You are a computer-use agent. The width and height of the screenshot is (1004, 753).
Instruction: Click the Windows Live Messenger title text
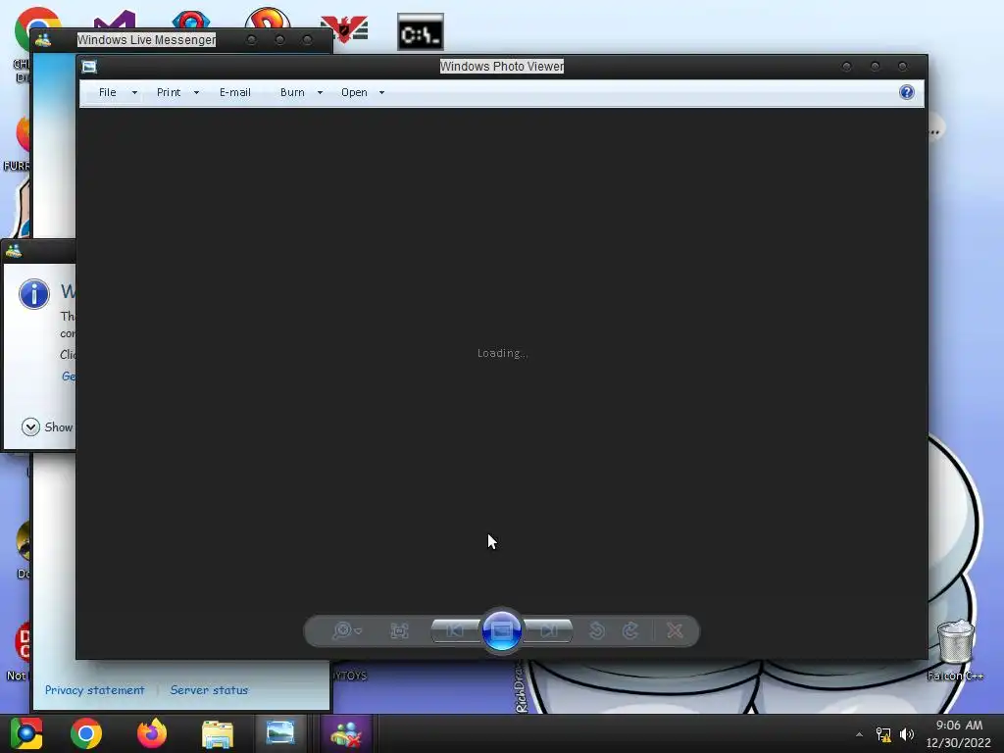(x=146, y=39)
